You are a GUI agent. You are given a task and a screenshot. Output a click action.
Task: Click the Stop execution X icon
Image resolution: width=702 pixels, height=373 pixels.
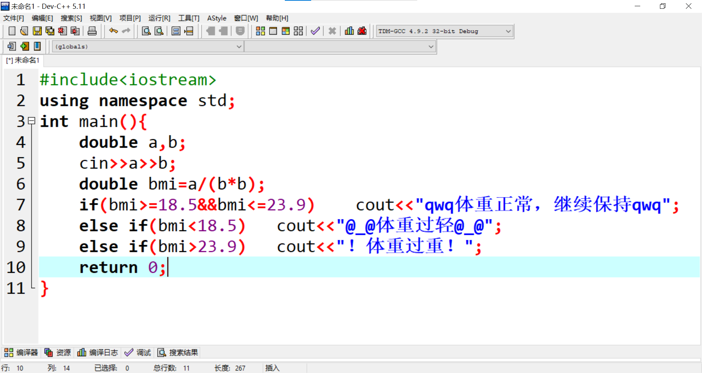pos(332,31)
